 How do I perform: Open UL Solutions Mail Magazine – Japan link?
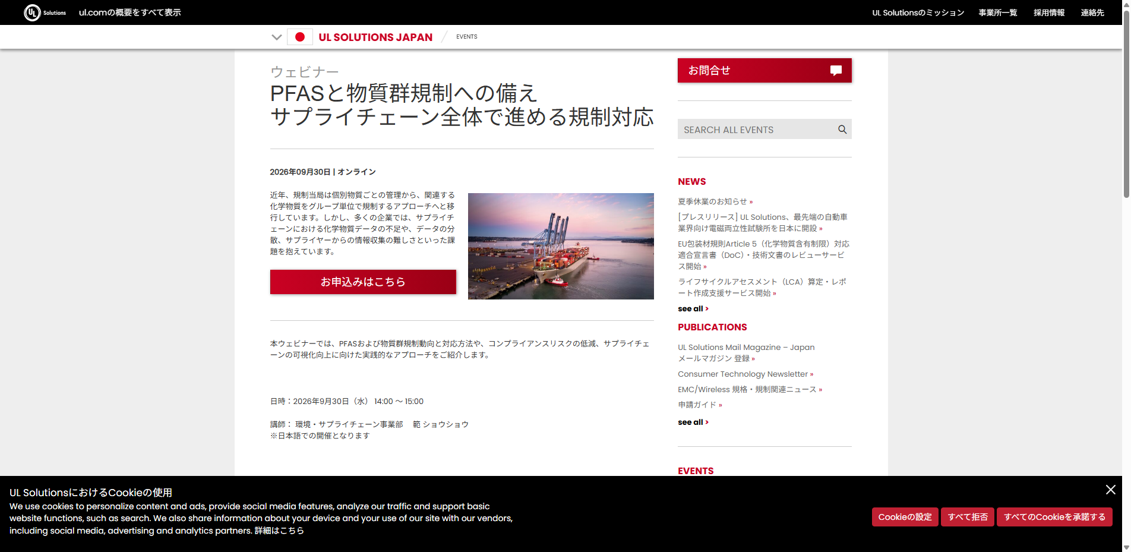746,353
